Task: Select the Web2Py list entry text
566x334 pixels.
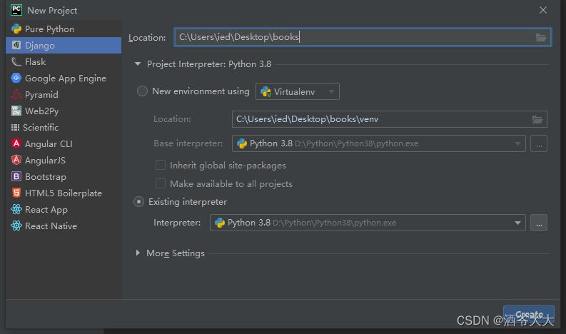Action: click(x=41, y=111)
